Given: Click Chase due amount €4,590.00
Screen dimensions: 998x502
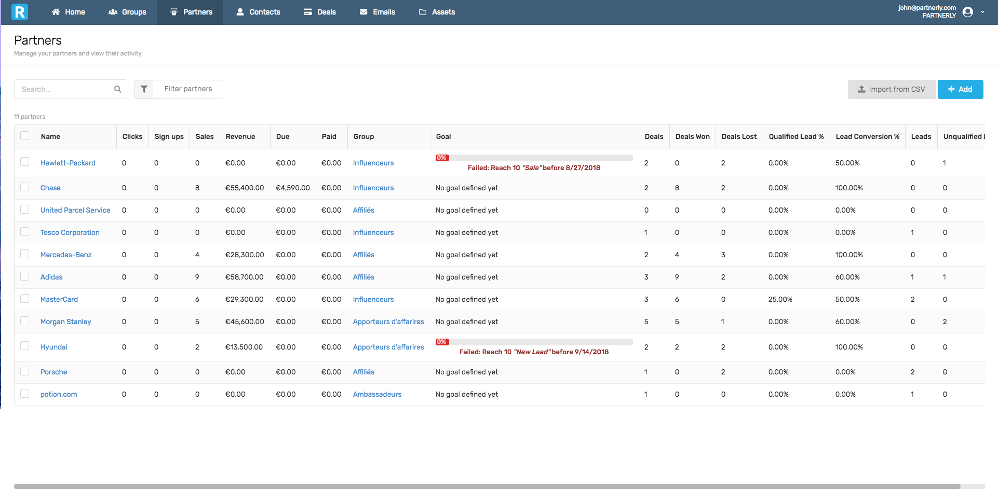Looking at the screenshot, I should 293,188.
